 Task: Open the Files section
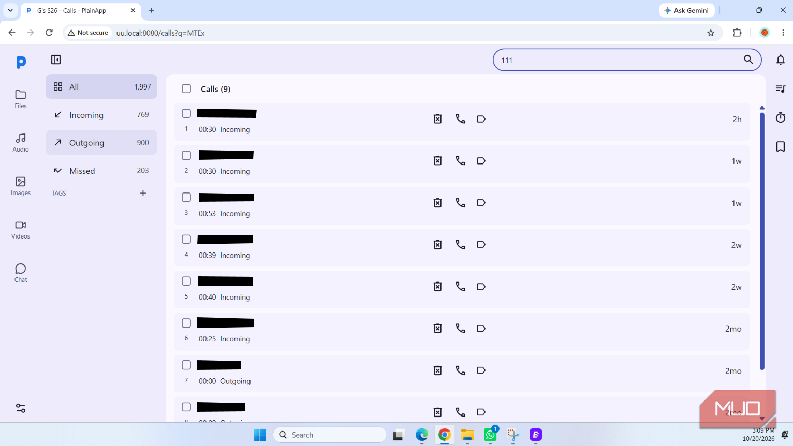(21, 99)
